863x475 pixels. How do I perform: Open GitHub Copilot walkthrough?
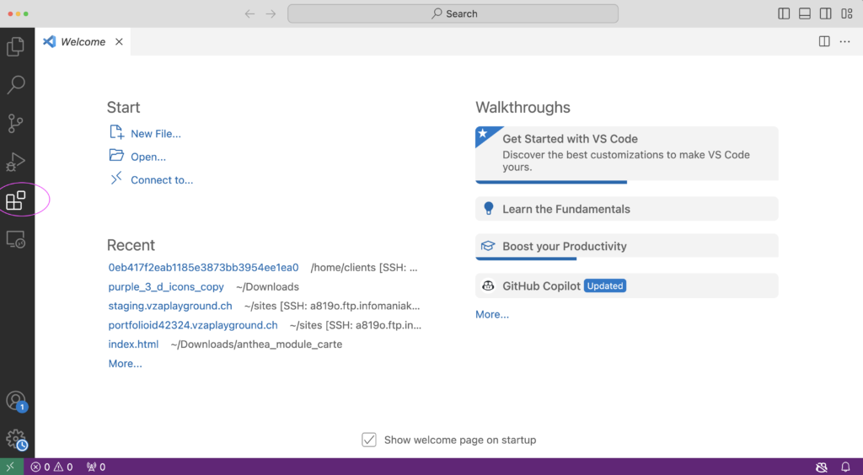pos(627,286)
